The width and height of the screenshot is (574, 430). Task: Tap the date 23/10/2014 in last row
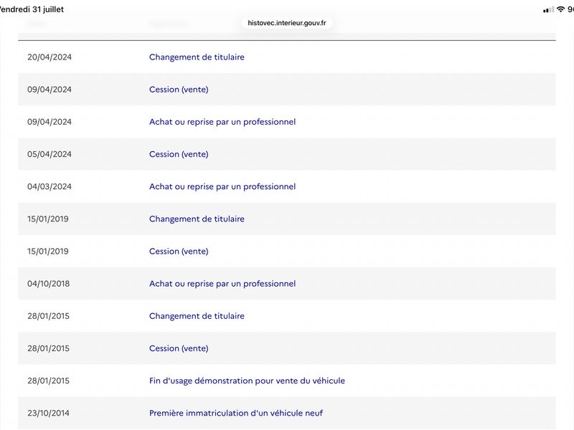click(48, 414)
